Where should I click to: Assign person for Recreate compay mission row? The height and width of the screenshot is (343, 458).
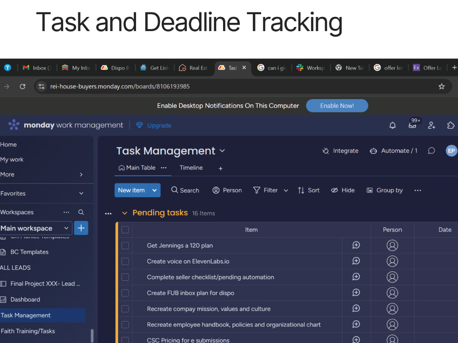tap(393, 309)
